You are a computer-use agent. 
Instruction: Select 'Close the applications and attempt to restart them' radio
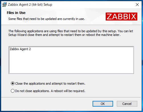click(x=13, y=84)
